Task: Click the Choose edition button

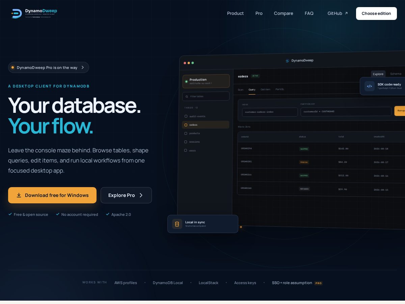Action: [x=376, y=14]
